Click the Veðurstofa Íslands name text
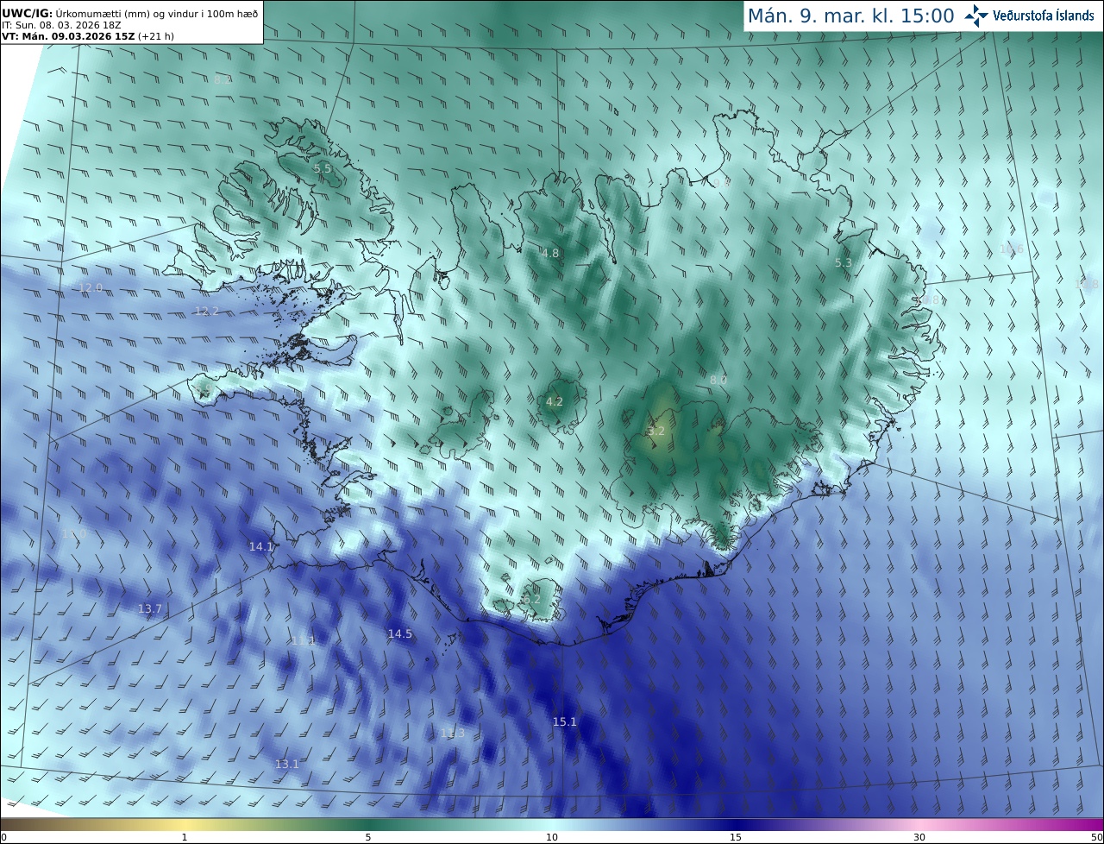Image resolution: width=1104 pixels, height=844 pixels. [x=1043, y=16]
